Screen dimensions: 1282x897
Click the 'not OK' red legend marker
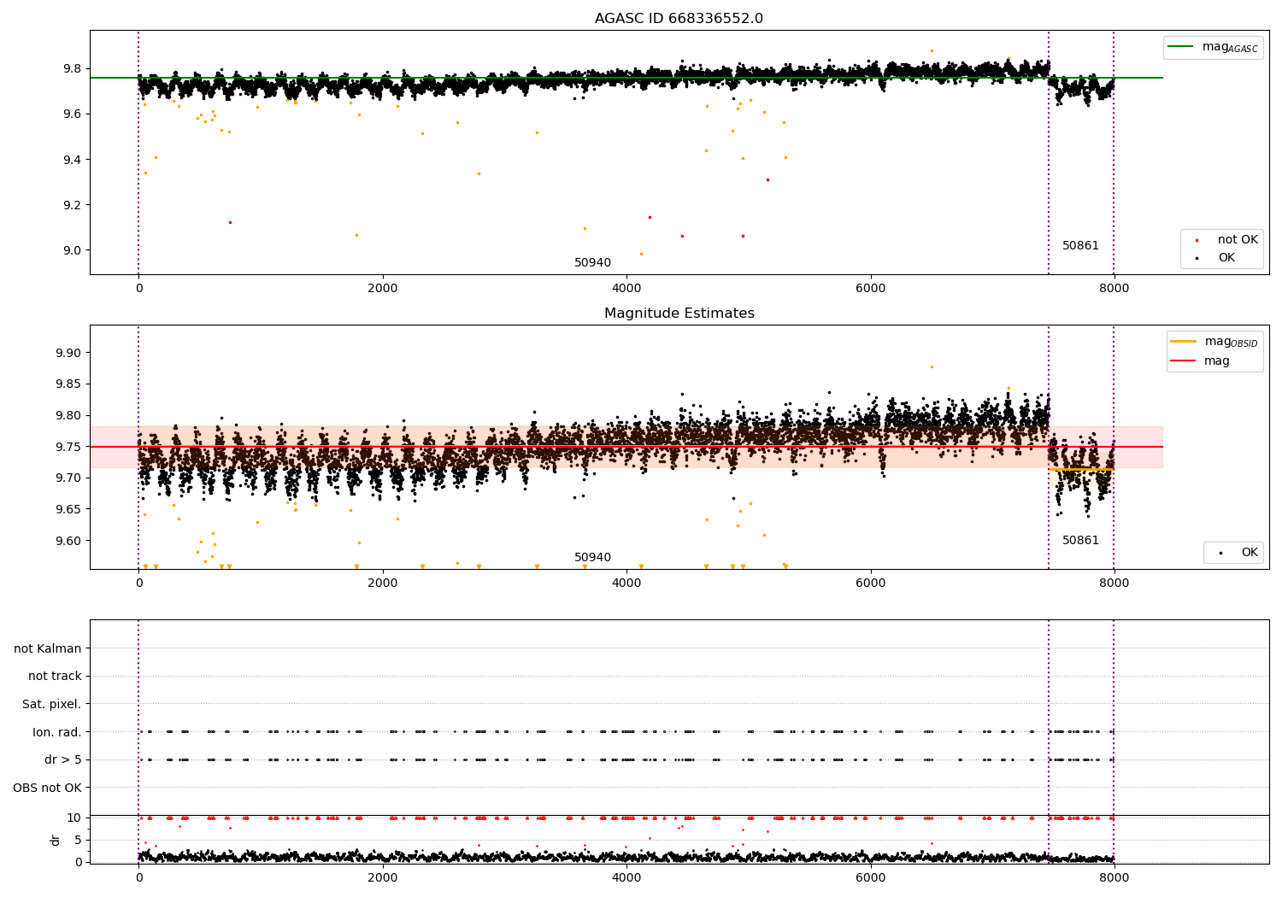tap(1196, 240)
